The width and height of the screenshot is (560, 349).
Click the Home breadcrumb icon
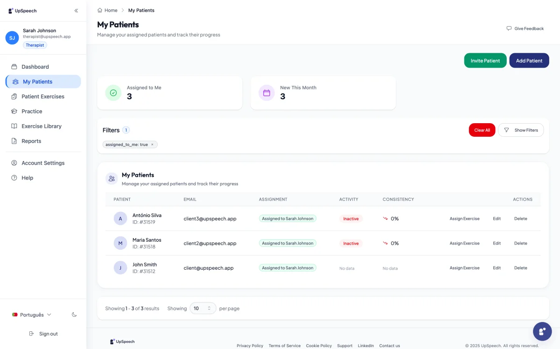pyautogui.click(x=100, y=10)
